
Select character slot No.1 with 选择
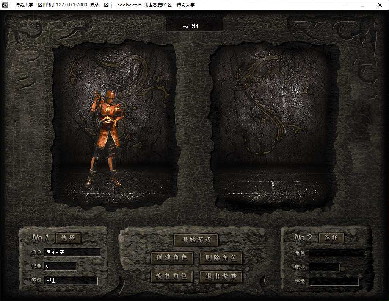[x=68, y=238]
